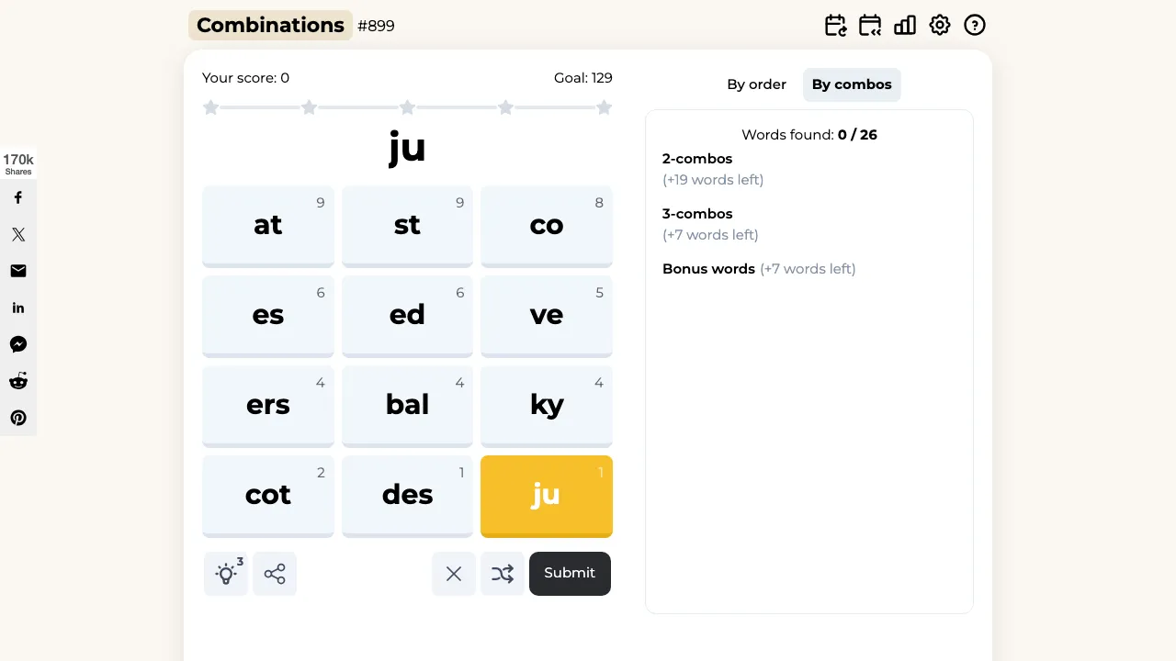Use the lightbulb hint button
Image resolution: width=1176 pixels, height=661 pixels.
pos(226,574)
